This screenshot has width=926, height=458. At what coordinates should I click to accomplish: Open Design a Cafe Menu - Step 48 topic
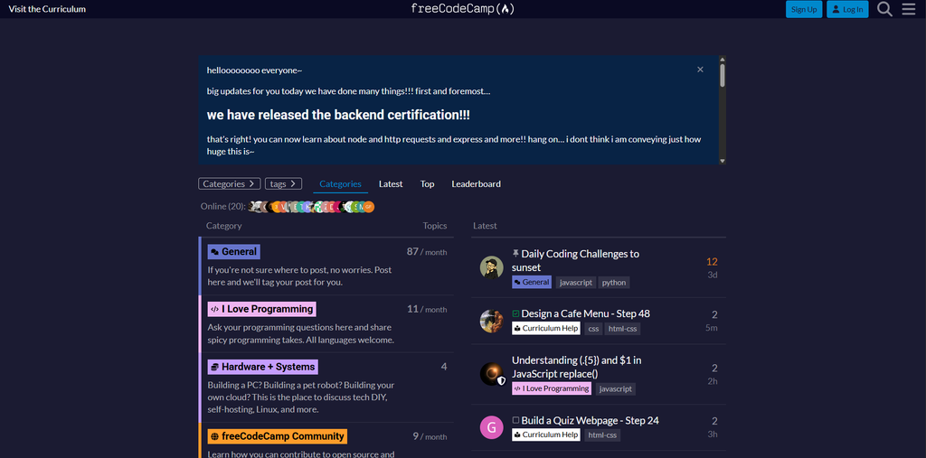[585, 313]
